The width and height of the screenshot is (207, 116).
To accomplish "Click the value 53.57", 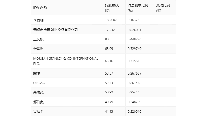I will coord(109,73).
